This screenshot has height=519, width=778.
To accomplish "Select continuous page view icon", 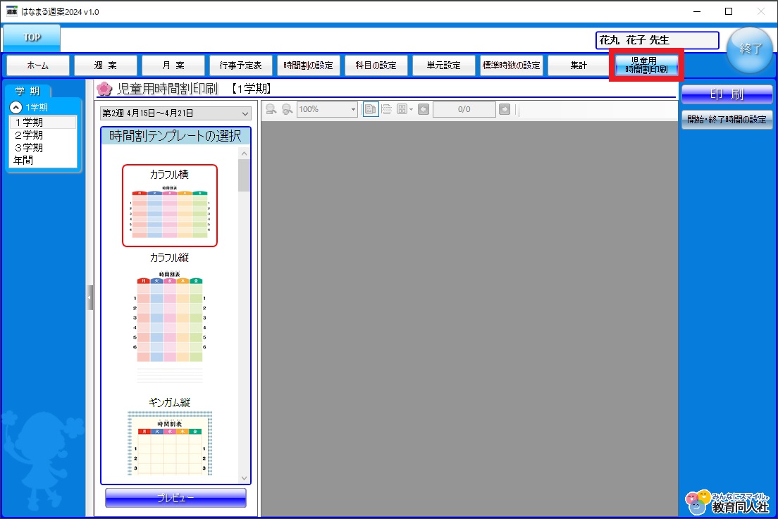I will 386,109.
